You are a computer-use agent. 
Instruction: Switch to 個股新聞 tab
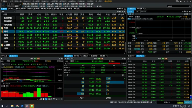[x=94, y=56]
